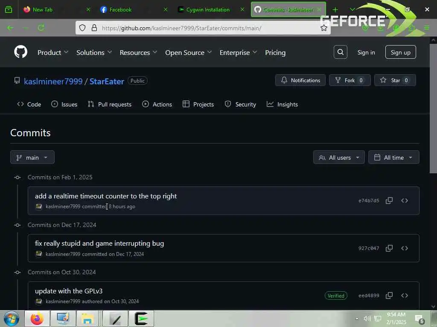Go to the Pull requests tab
The height and width of the screenshot is (327, 437).
tap(110, 104)
